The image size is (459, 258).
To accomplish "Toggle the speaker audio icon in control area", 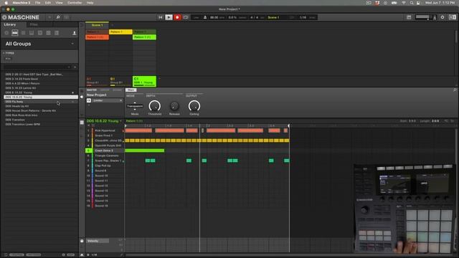I will coord(82,97).
